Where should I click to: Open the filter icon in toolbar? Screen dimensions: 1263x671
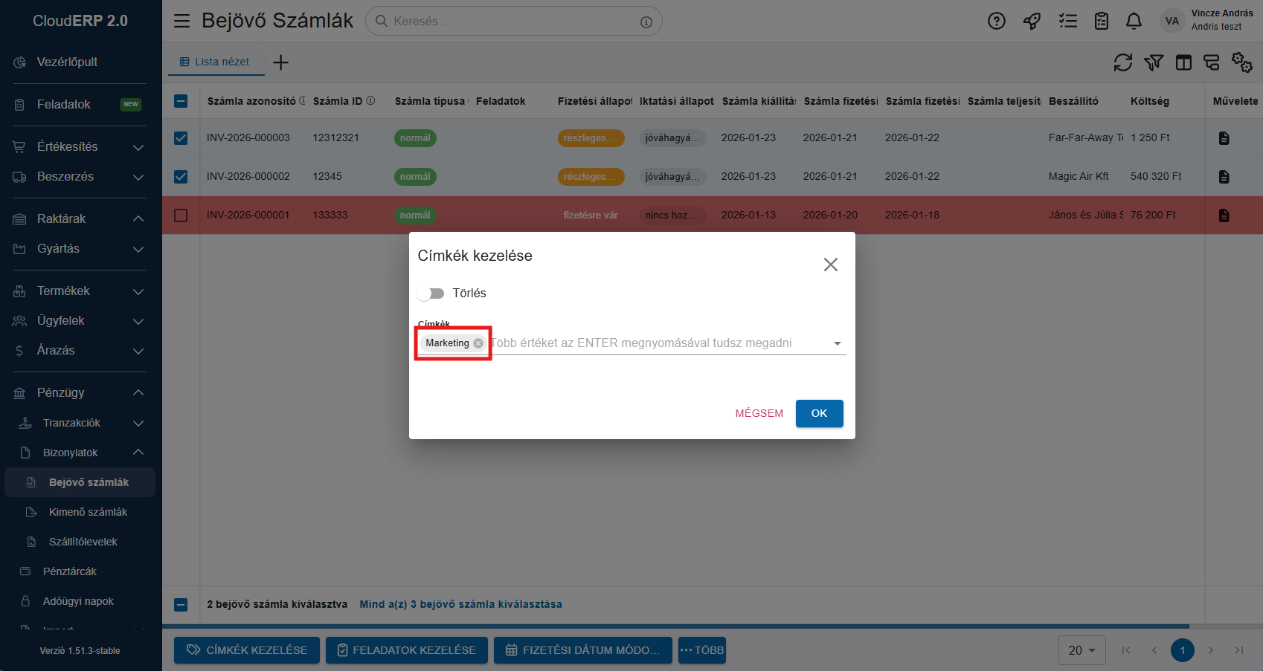(x=1153, y=62)
